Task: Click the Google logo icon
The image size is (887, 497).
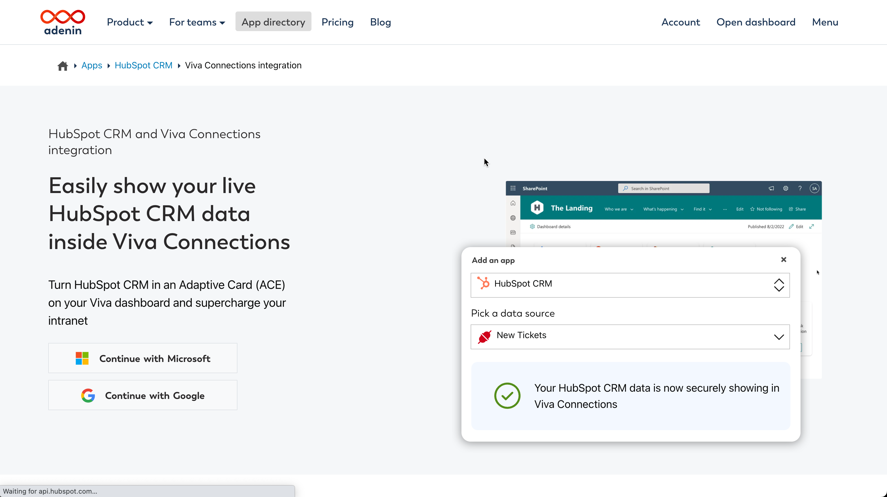Action: (x=88, y=396)
